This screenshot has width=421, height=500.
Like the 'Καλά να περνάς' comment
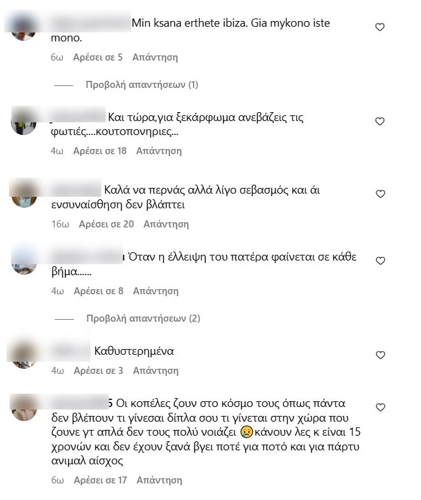click(x=380, y=194)
